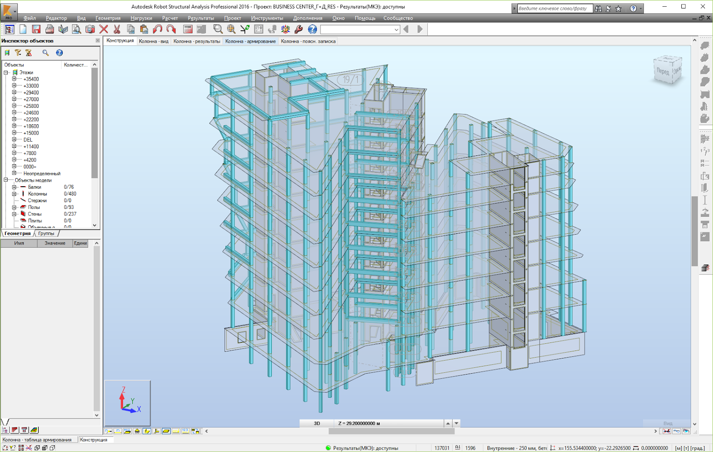Image resolution: width=713 pixels, height=452 pixels.
Task: Click the Колонна - таблица армирования bottom tab
Action: click(37, 440)
